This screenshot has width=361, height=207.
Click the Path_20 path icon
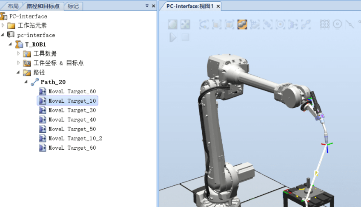34,82
